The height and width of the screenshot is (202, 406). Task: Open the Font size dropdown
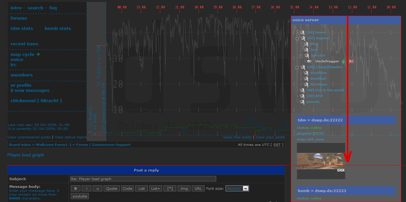pyautogui.click(x=237, y=189)
